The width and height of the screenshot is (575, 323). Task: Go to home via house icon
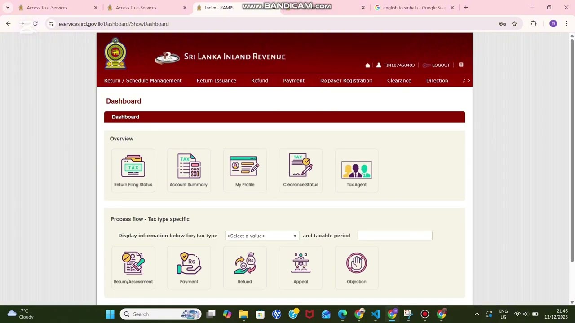[x=367, y=65]
